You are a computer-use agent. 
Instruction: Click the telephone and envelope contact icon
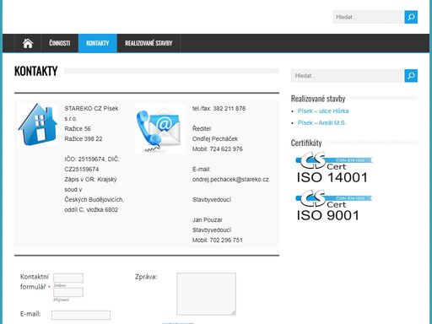[x=160, y=128]
